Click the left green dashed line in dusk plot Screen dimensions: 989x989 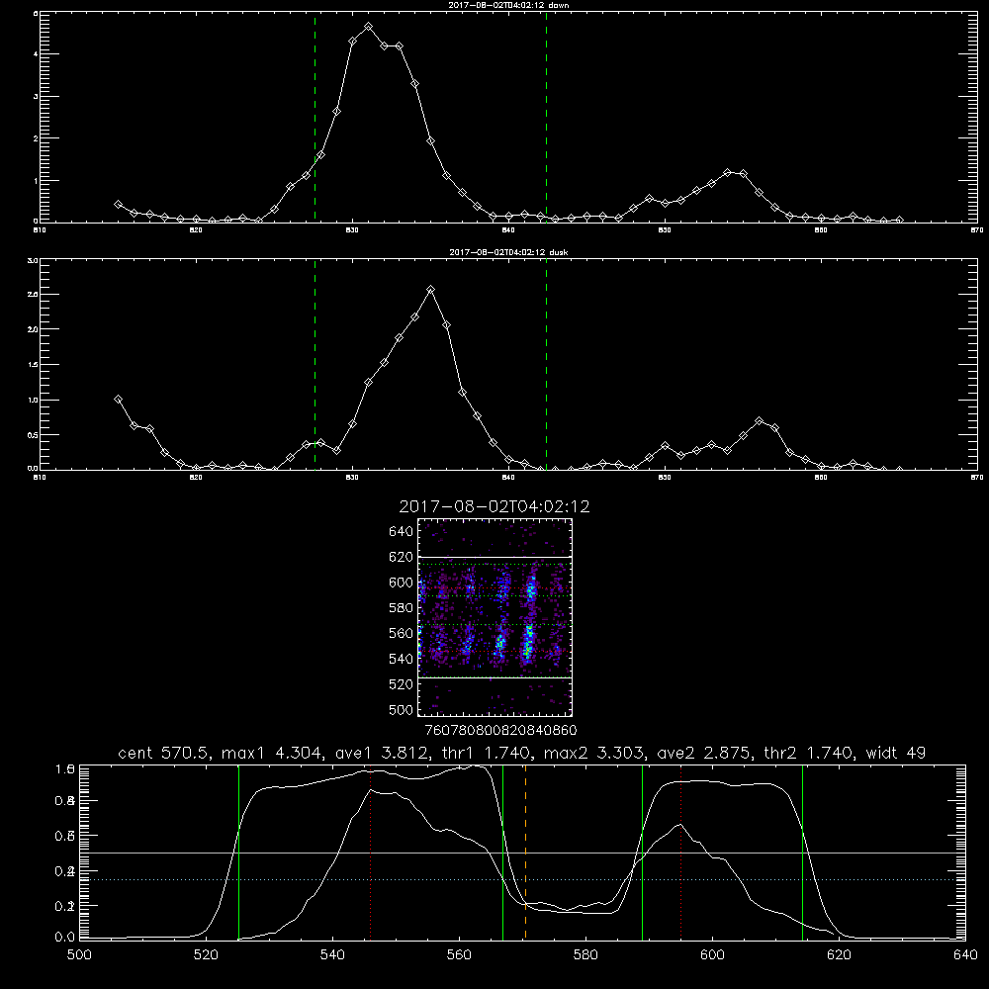(x=315, y=365)
